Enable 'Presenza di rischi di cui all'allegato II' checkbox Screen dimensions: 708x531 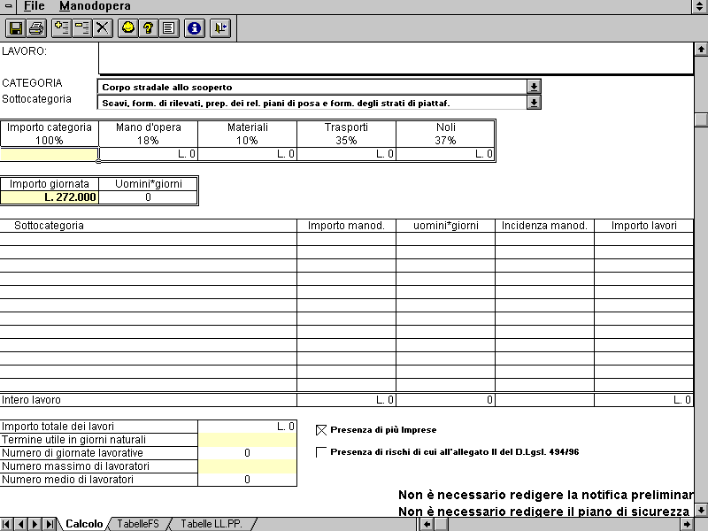click(x=321, y=452)
